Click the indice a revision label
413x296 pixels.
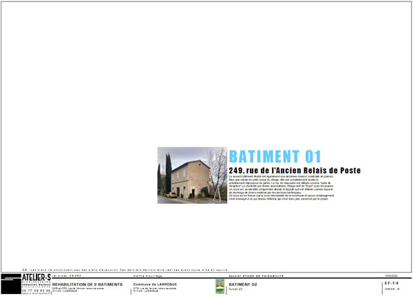pos(390,290)
